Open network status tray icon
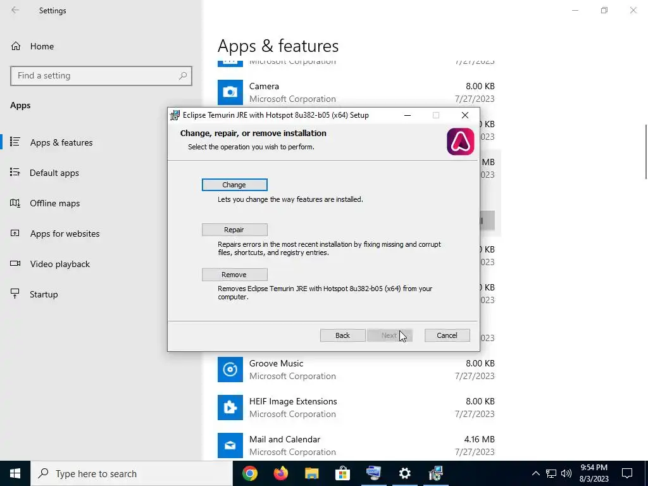Image resolution: width=648 pixels, height=486 pixels. pos(551,473)
